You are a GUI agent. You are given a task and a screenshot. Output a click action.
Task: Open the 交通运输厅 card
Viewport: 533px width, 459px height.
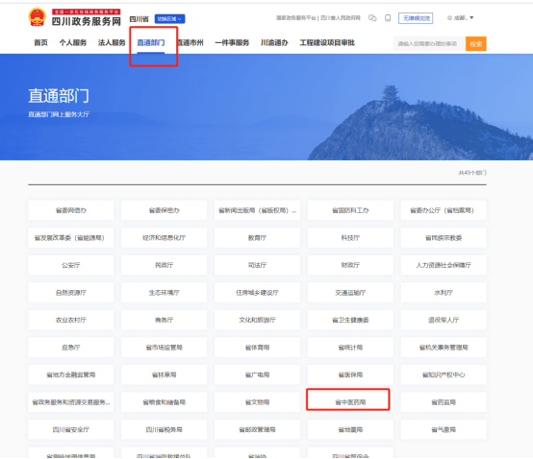pos(350,293)
